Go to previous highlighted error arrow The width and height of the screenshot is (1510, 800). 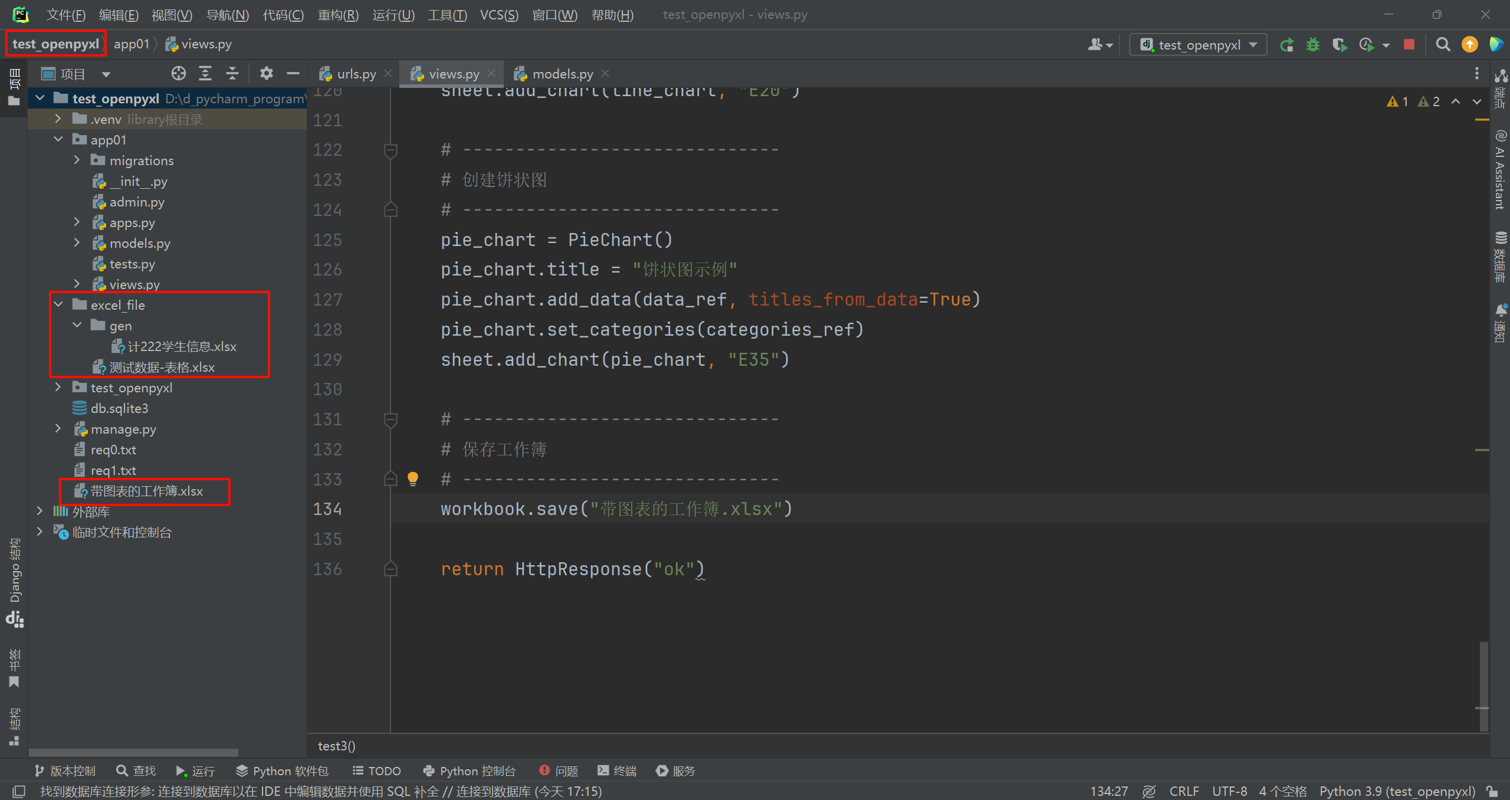(x=1455, y=101)
